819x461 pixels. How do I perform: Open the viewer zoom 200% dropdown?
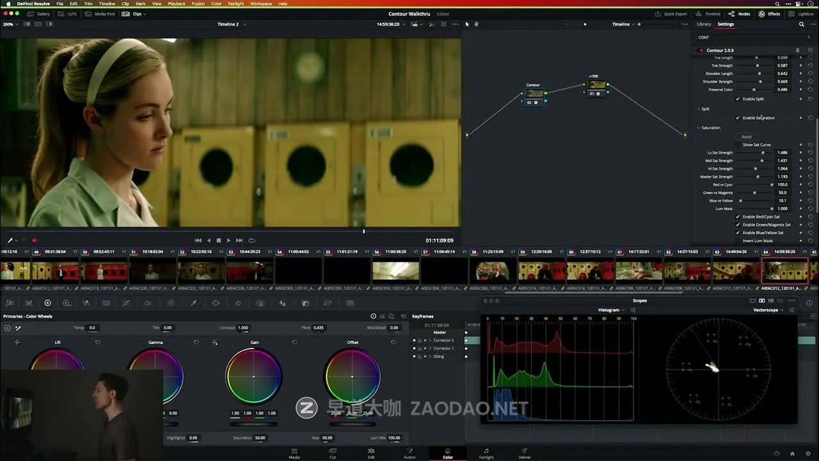(10, 24)
